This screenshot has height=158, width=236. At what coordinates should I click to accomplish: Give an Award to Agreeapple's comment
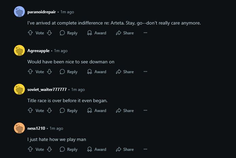pos(97,72)
